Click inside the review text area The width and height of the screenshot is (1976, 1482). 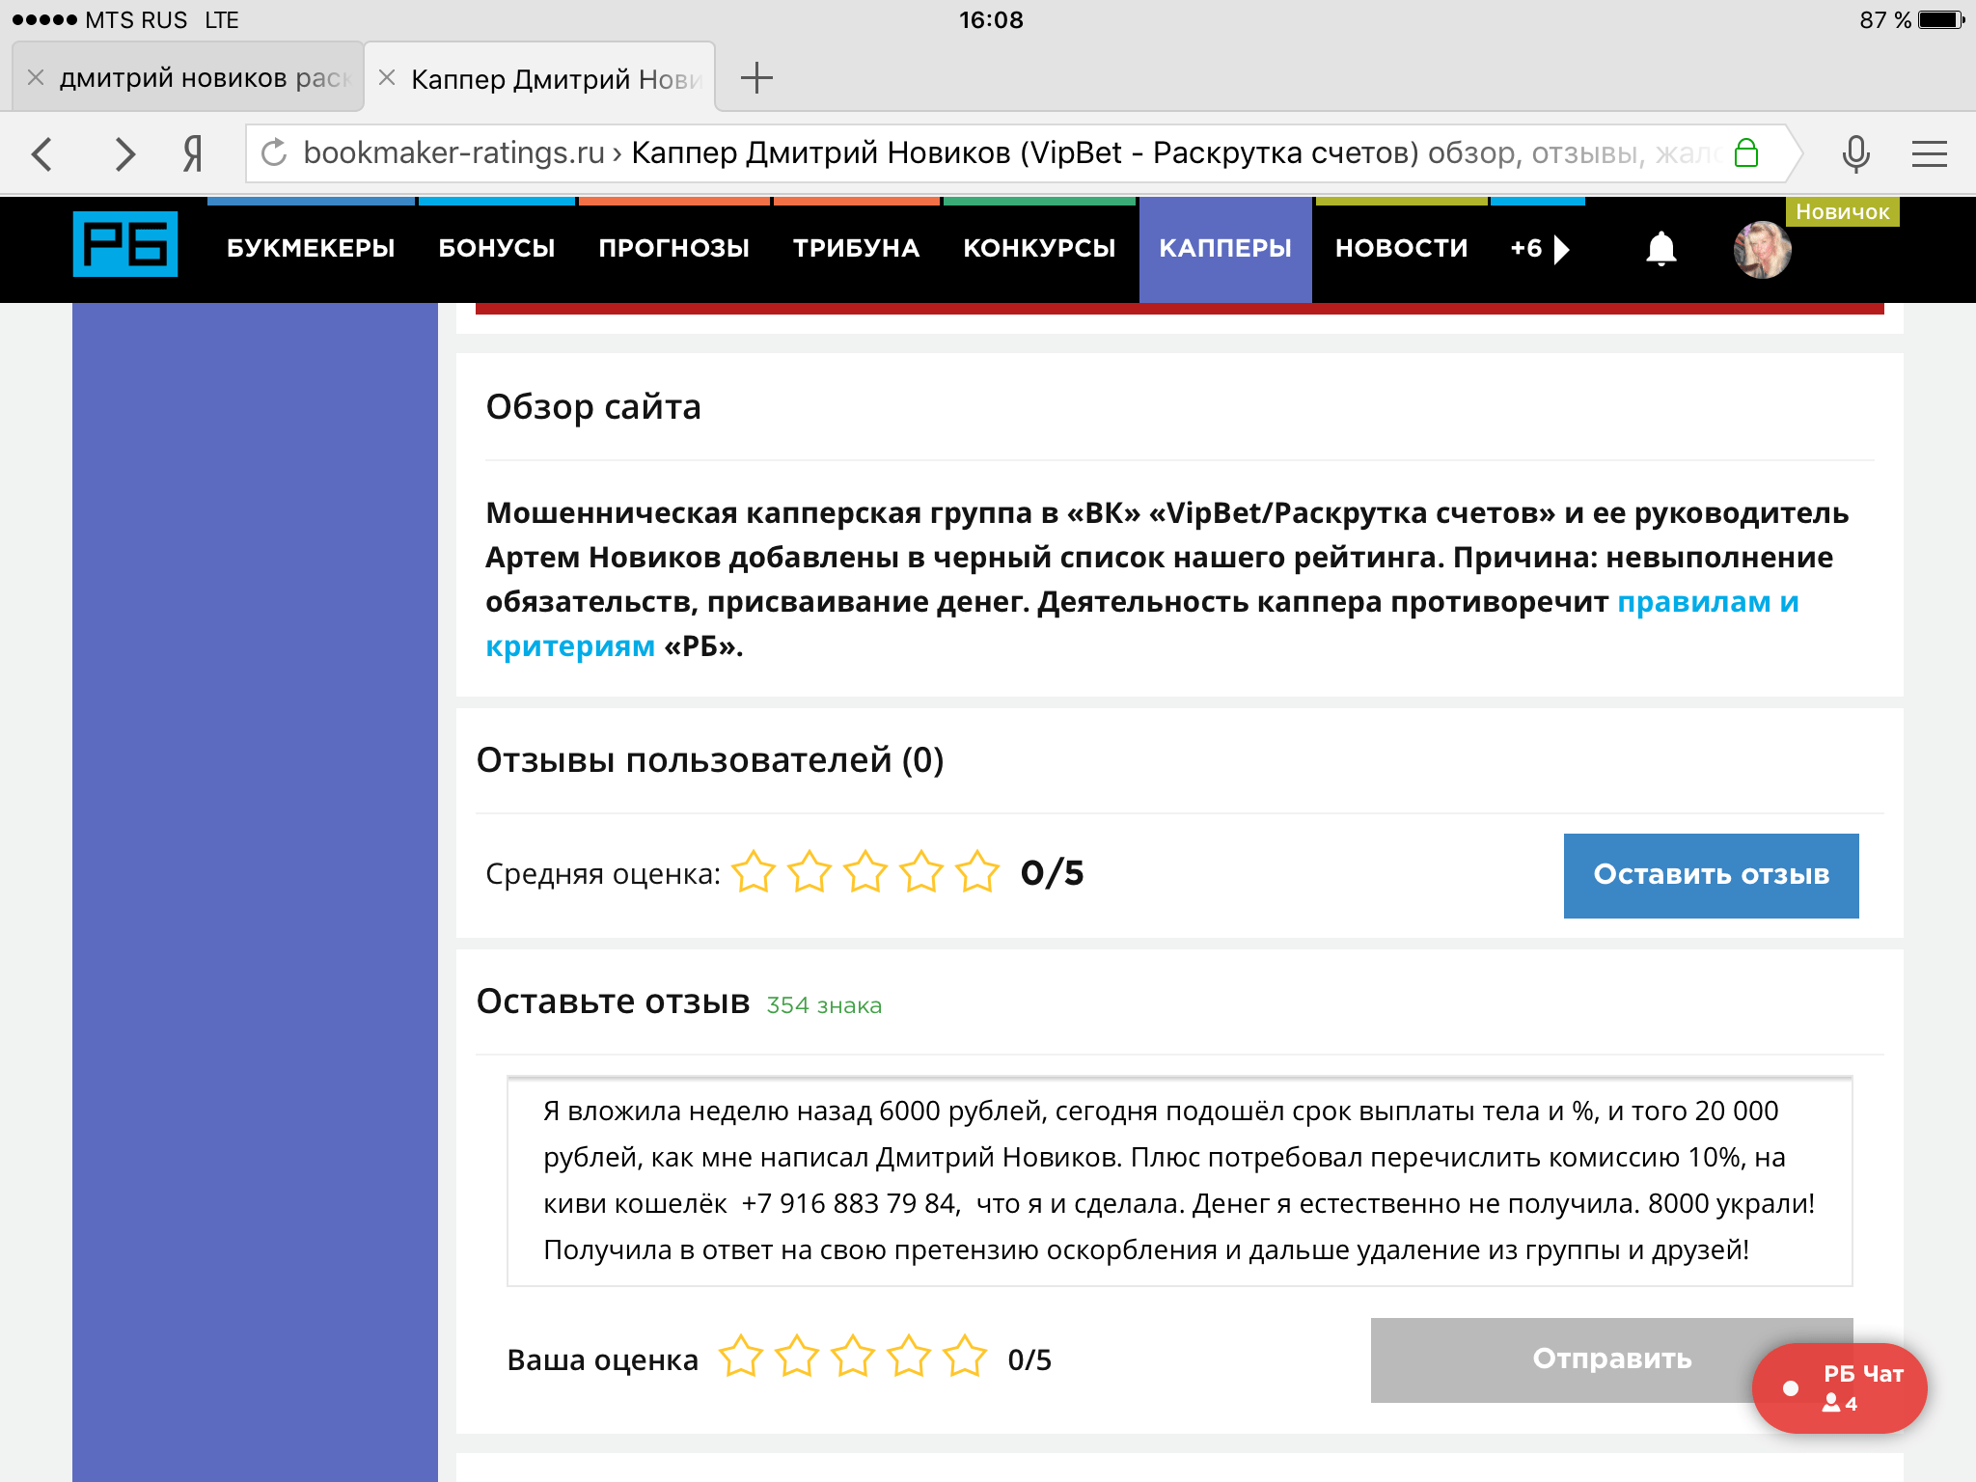pyautogui.click(x=1179, y=1181)
